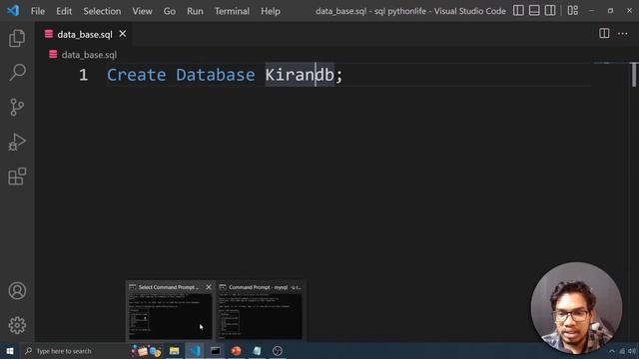Click data_base.sql in the breadcrumb

pyautogui.click(x=89, y=55)
